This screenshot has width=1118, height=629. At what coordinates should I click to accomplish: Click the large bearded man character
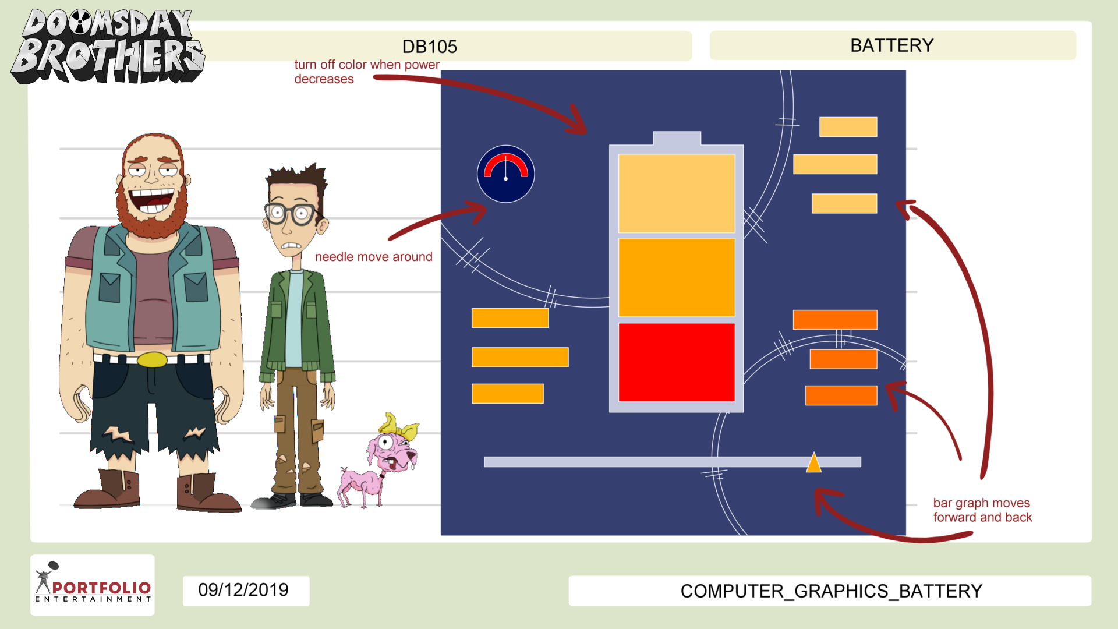[x=151, y=323]
